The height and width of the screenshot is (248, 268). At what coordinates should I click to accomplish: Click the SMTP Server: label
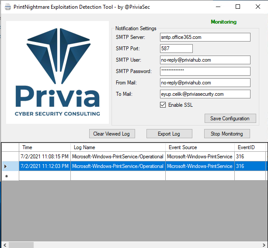[x=130, y=37]
